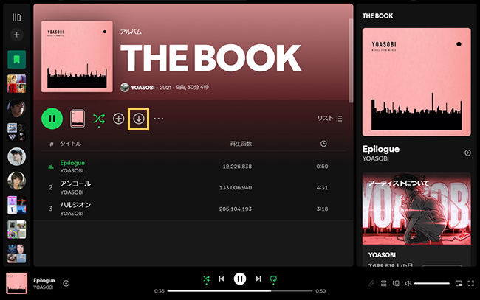Open fourth library item with four-tile cover
The image size is (480, 300).
(16, 132)
